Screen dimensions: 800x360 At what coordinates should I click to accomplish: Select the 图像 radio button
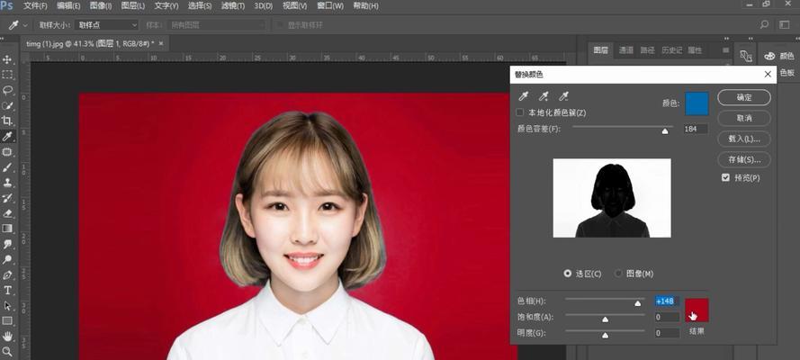coord(619,273)
